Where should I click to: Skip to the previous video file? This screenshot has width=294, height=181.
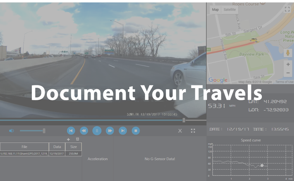71,131
